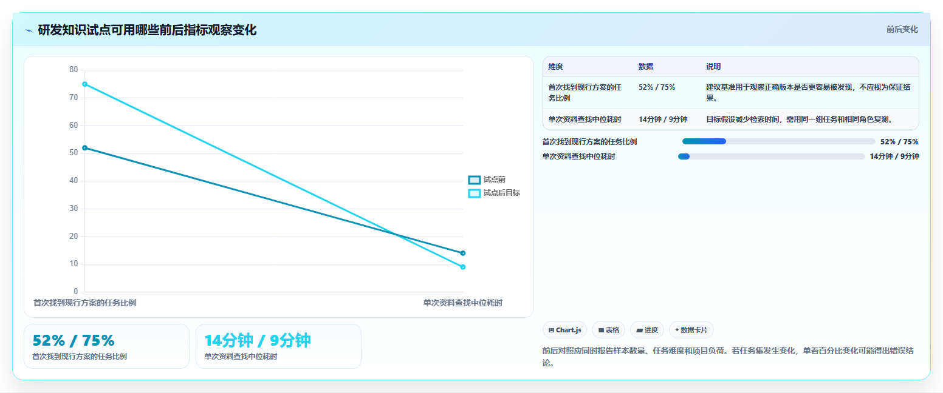Click the 前后变化 label in header
The width and height of the screenshot is (943, 393).
coord(902,29)
